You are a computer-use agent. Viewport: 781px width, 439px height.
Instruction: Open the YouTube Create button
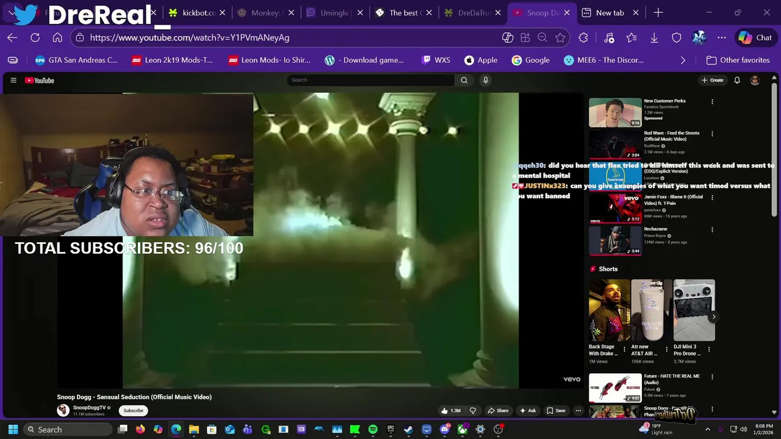point(713,80)
